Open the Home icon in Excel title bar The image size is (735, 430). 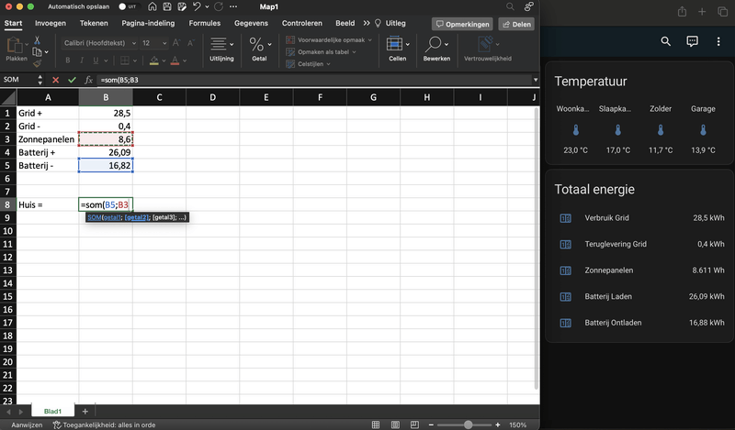pyautogui.click(x=153, y=6)
